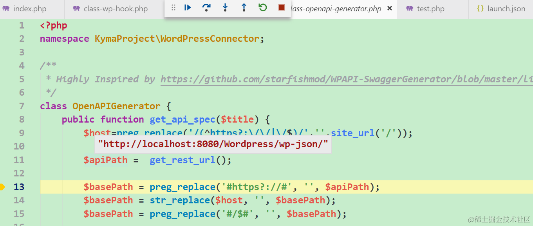
Task: Click line number 1 in the gutter
Action: coord(22,26)
